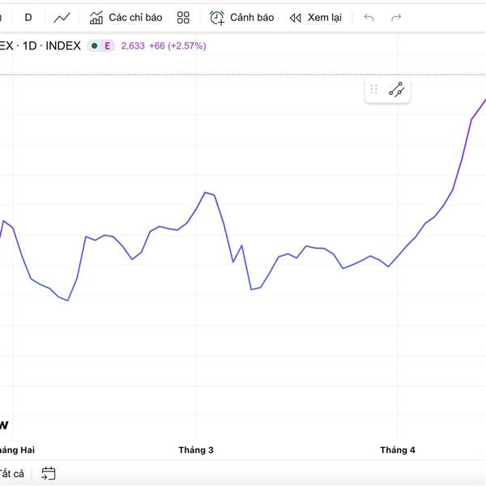486x486 pixels.
Task: Click the floating toolbar drag handle
Action: click(374, 90)
